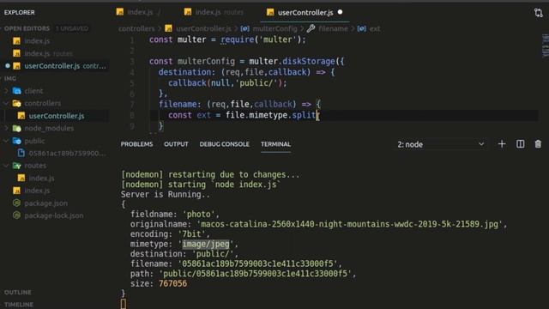Image resolution: width=549 pixels, height=309 pixels.
Task: Open root index.js file in explorer
Action: click(x=37, y=191)
